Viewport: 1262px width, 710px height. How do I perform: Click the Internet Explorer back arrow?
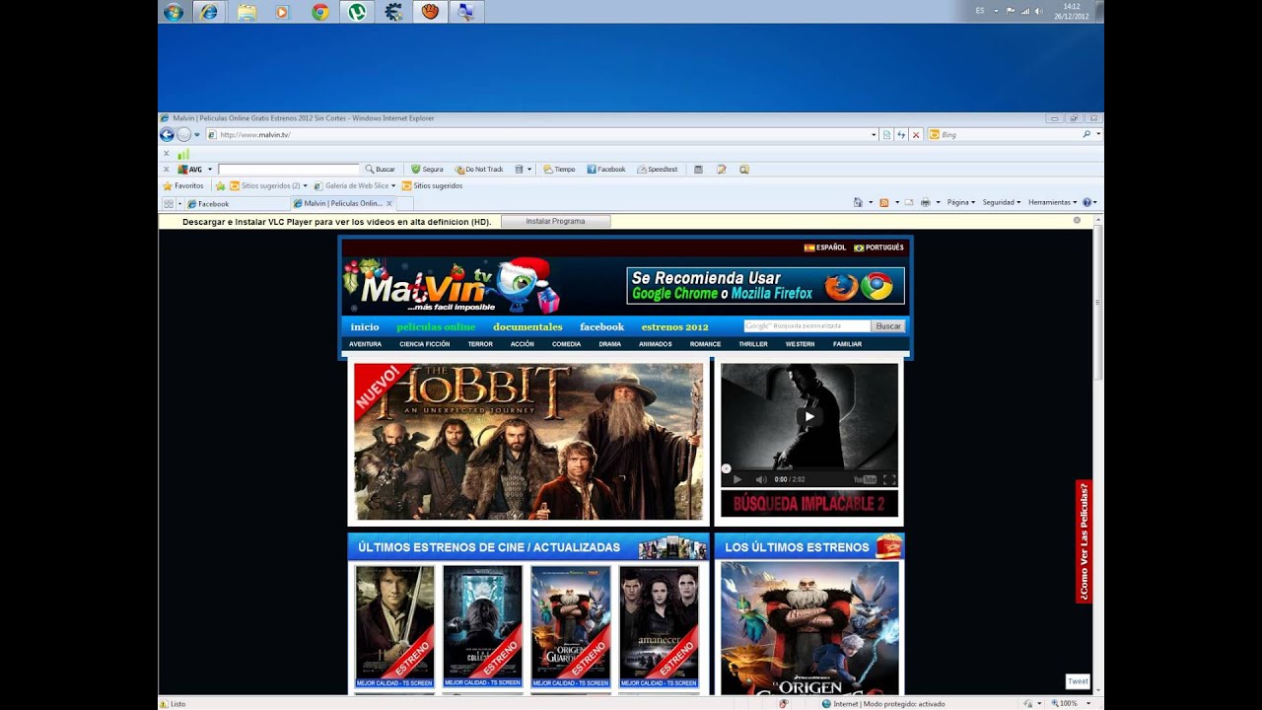167,134
